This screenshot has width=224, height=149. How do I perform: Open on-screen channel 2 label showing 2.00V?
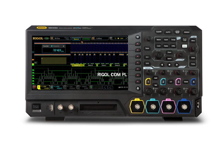click(x=57, y=87)
